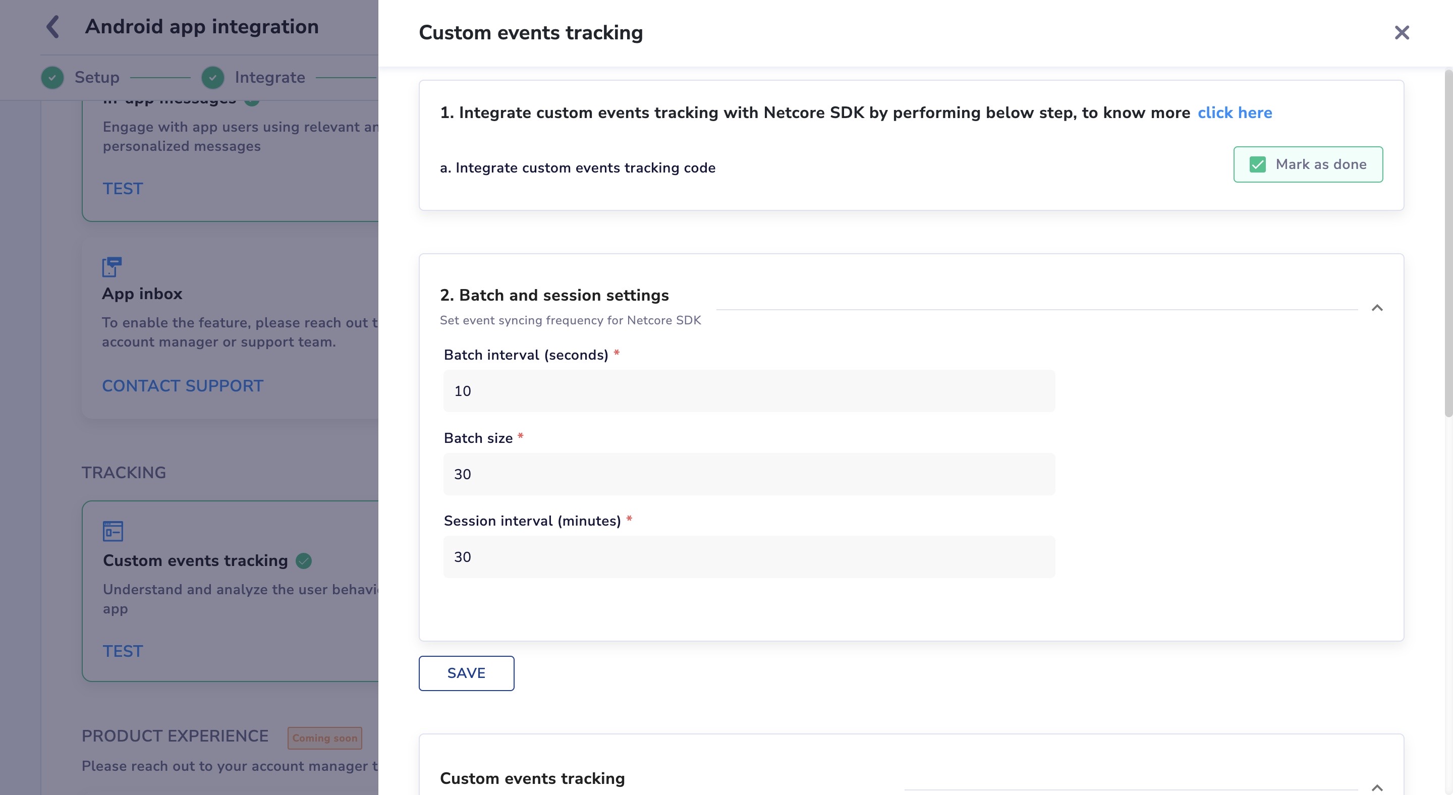Click the back arrow beside Android app integration
The width and height of the screenshot is (1453, 795).
pyautogui.click(x=52, y=27)
